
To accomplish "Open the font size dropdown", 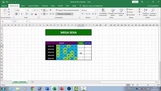I will (32, 10).
